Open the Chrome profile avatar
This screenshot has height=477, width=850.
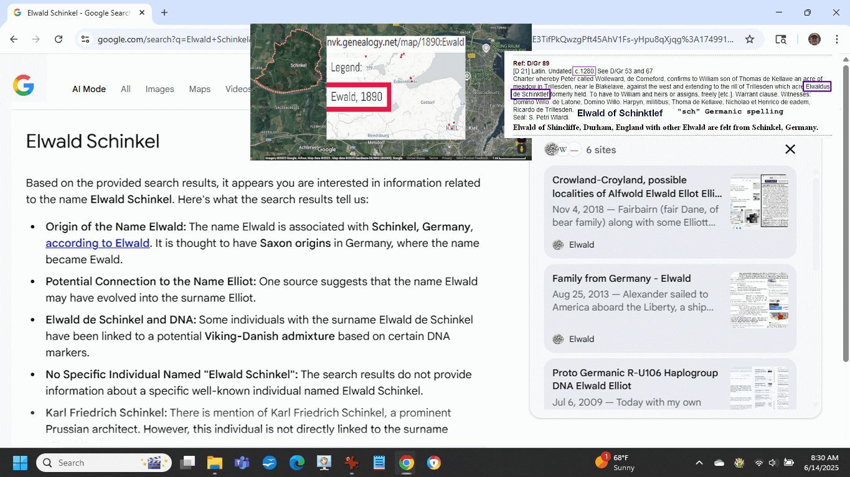pyautogui.click(x=814, y=39)
